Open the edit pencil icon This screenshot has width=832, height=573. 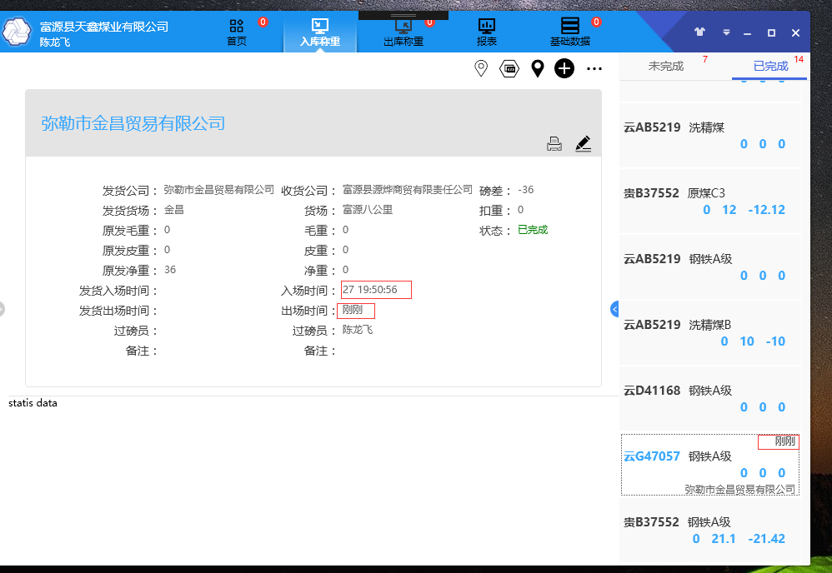[x=583, y=143]
